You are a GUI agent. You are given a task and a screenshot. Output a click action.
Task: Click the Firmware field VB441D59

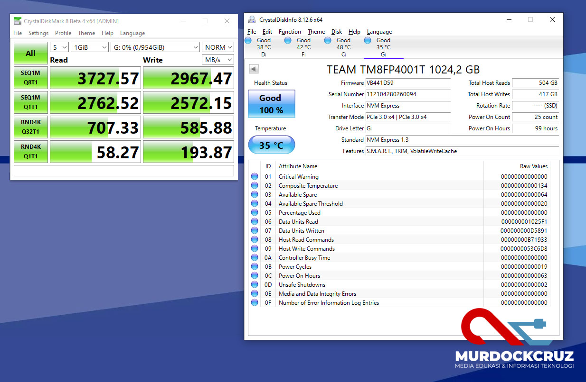tap(408, 83)
